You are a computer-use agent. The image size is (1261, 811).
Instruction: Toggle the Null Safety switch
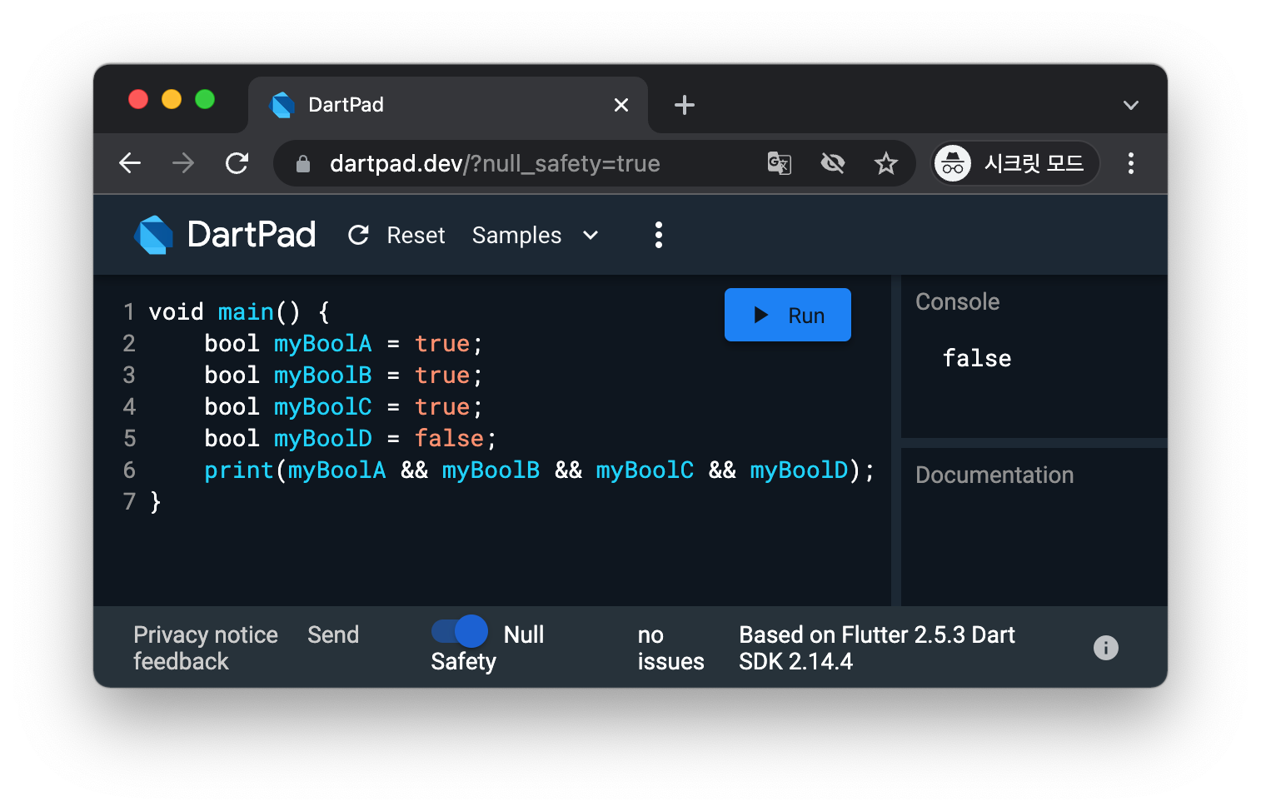click(460, 631)
